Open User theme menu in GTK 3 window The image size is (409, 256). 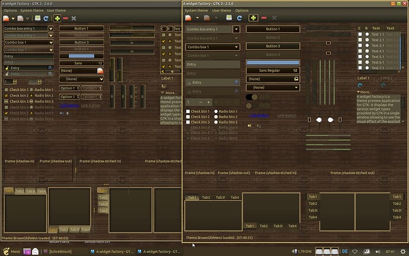222,11
